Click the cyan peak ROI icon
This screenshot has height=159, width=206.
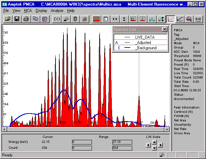coord(152,19)
